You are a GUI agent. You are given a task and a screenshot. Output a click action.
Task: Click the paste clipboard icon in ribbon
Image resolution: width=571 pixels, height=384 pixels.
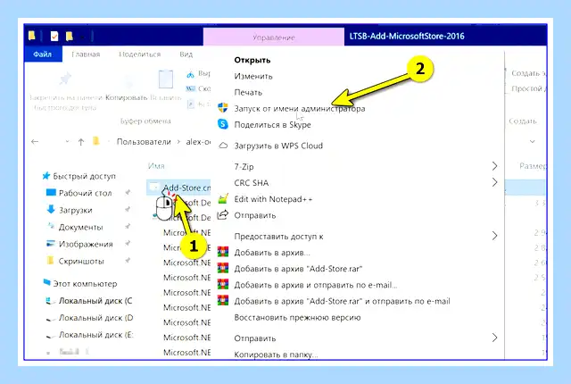166,79
